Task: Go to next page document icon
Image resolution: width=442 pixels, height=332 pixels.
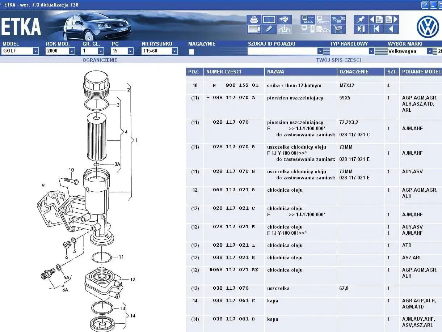Action: pos(391,20)
